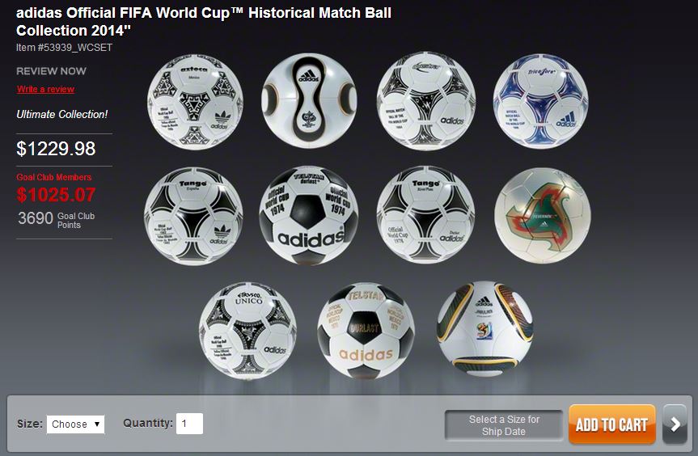Click the 3690 Goal Club Points text

[57, 219]
